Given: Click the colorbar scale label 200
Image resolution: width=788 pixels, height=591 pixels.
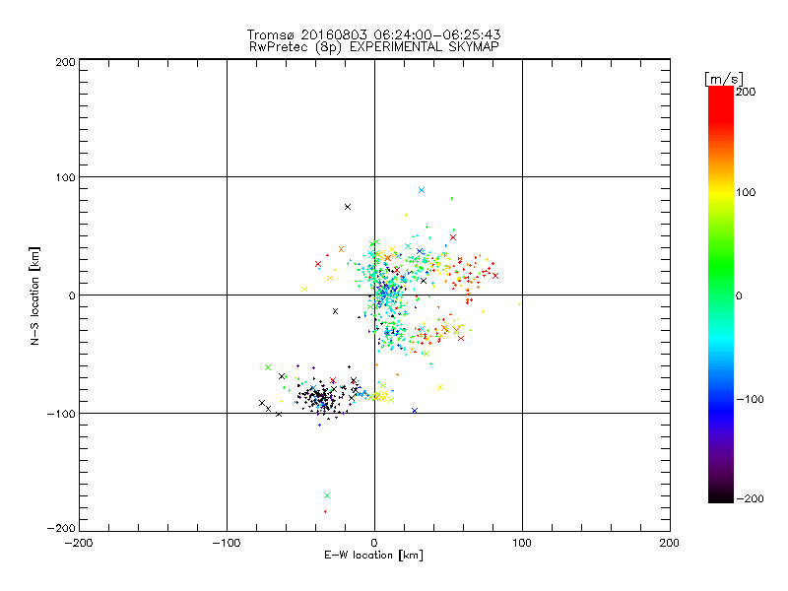Looking at the screenshot, I should tap(746, 92).
